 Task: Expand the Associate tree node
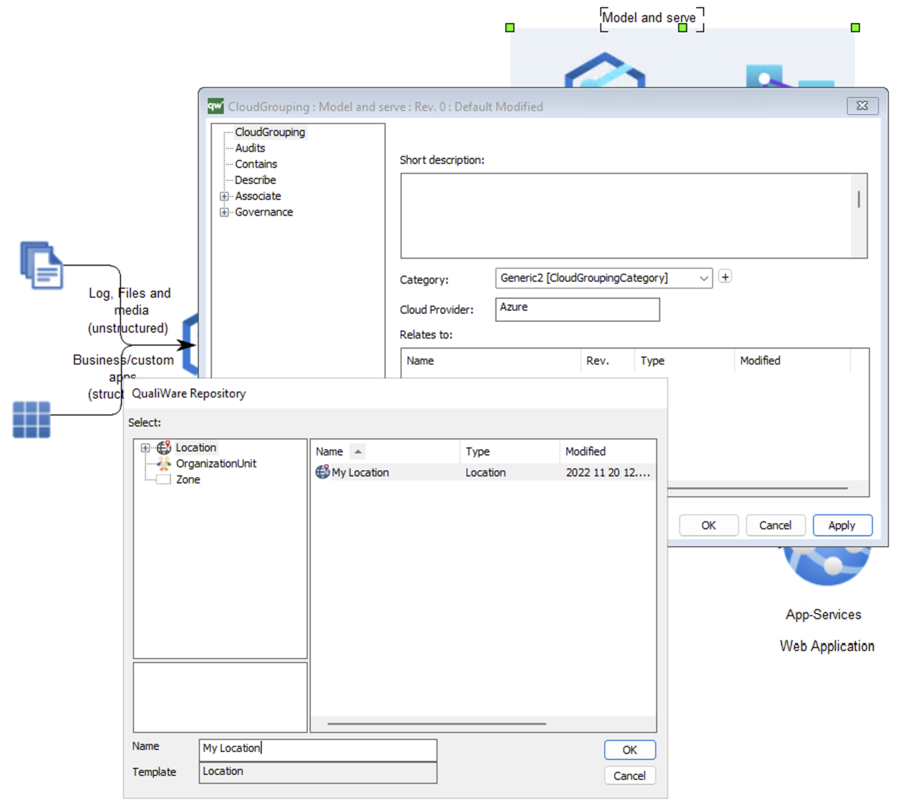225,196
